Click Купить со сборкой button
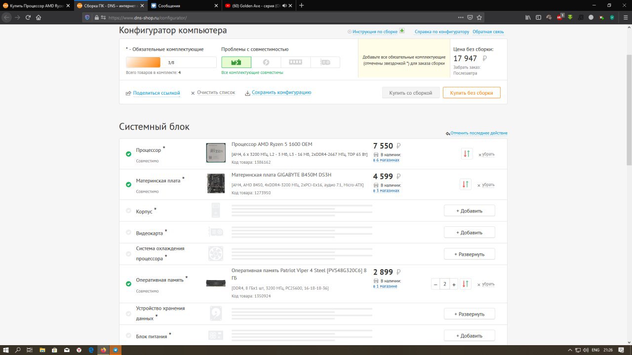Image resolution: width=632 pixels, height=355 pixels. tap(411, 93)
